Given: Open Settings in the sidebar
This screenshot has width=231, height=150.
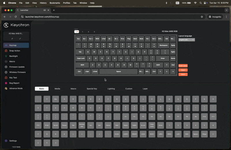Looking at the screenshot, I should pos(13,141).
